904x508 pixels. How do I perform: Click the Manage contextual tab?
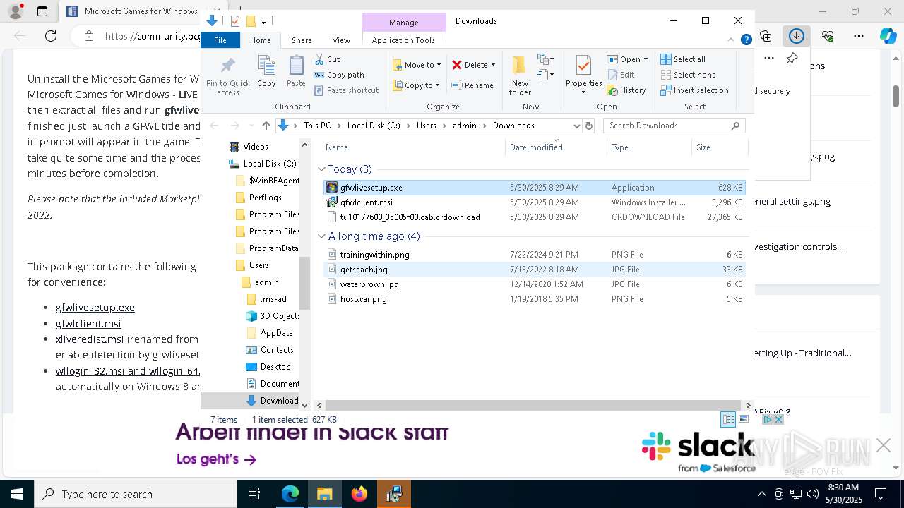click(x=404, y=23)
